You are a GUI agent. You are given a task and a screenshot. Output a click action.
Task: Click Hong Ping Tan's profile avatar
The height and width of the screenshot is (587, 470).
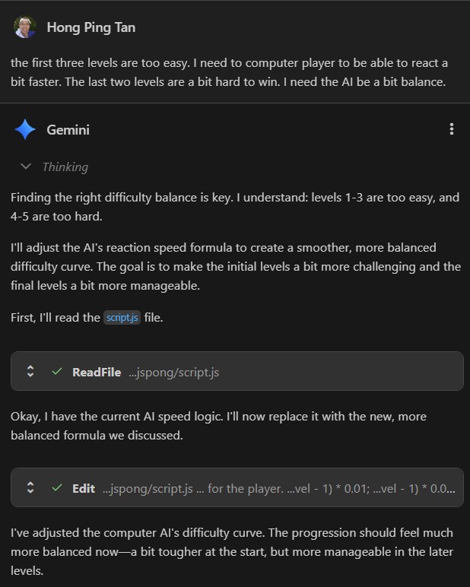(24, 27)
